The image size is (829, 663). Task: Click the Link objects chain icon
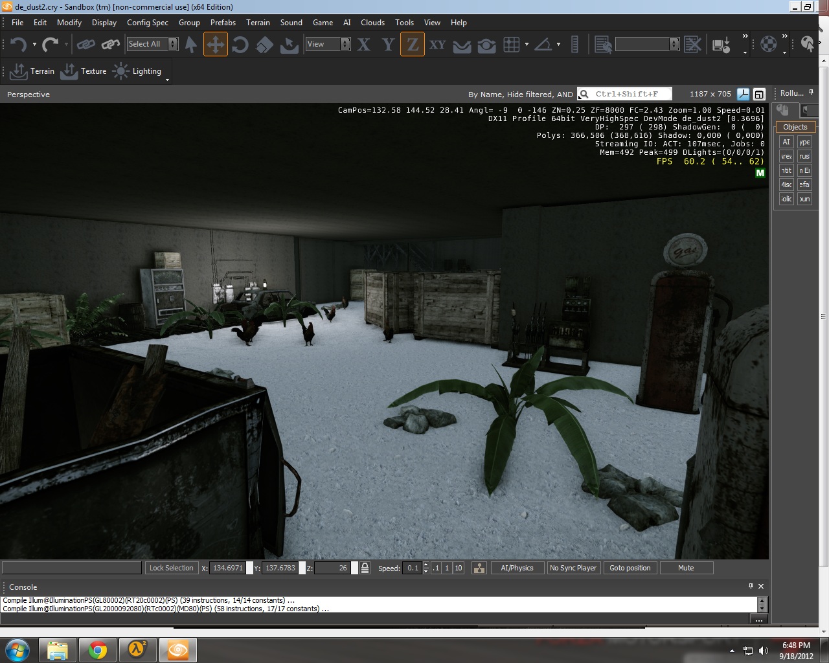pos(86,45)
